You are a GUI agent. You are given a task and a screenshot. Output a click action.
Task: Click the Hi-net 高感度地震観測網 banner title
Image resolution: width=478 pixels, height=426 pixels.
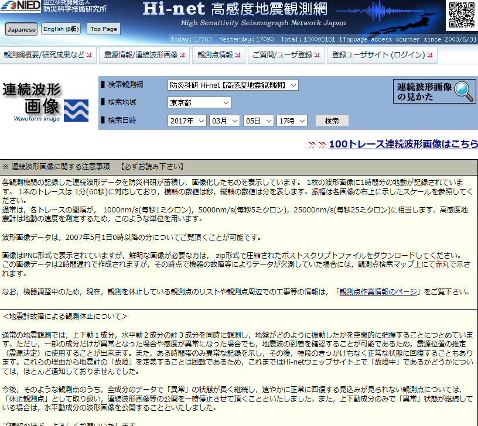pos(235,9)
